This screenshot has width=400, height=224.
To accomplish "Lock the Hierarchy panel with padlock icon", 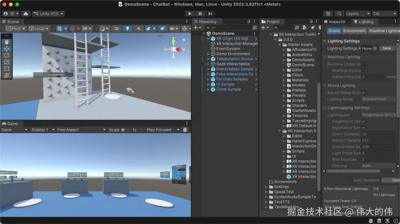I will [249, 22].
